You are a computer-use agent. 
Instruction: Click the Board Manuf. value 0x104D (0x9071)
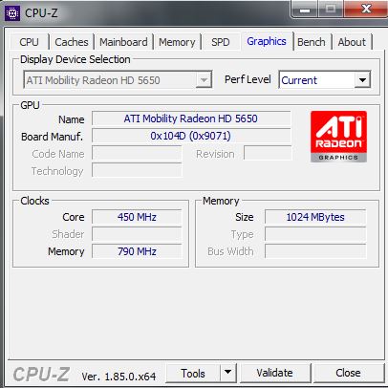[x=191, y=136]
